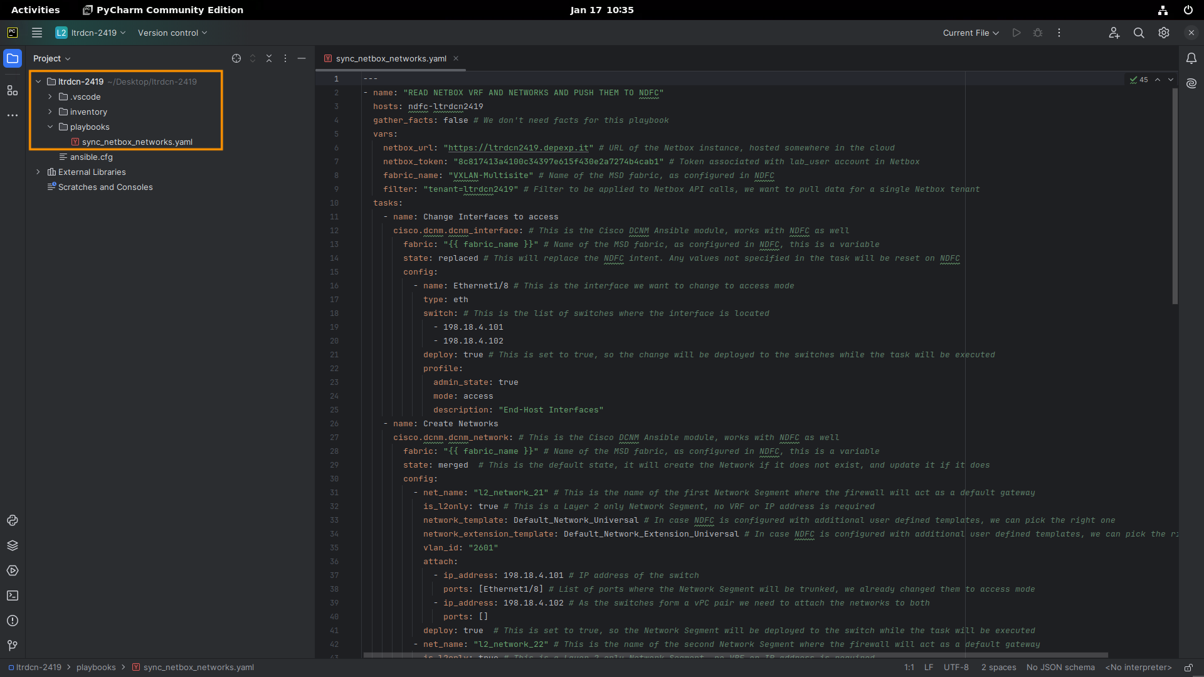The height and width of the screenshot is (677, 1204).
Task: Go to previous highlighted problem arrow
Action: (x=1158, y=80)
